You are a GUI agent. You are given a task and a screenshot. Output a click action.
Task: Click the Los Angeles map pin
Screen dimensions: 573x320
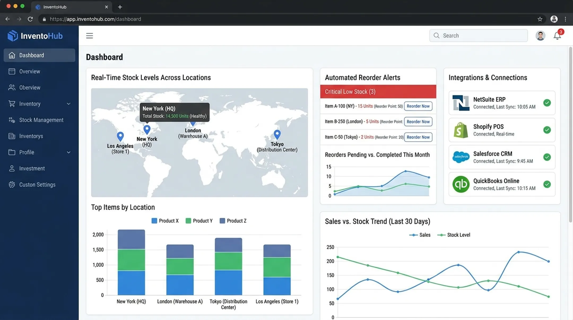coord(120,136)
